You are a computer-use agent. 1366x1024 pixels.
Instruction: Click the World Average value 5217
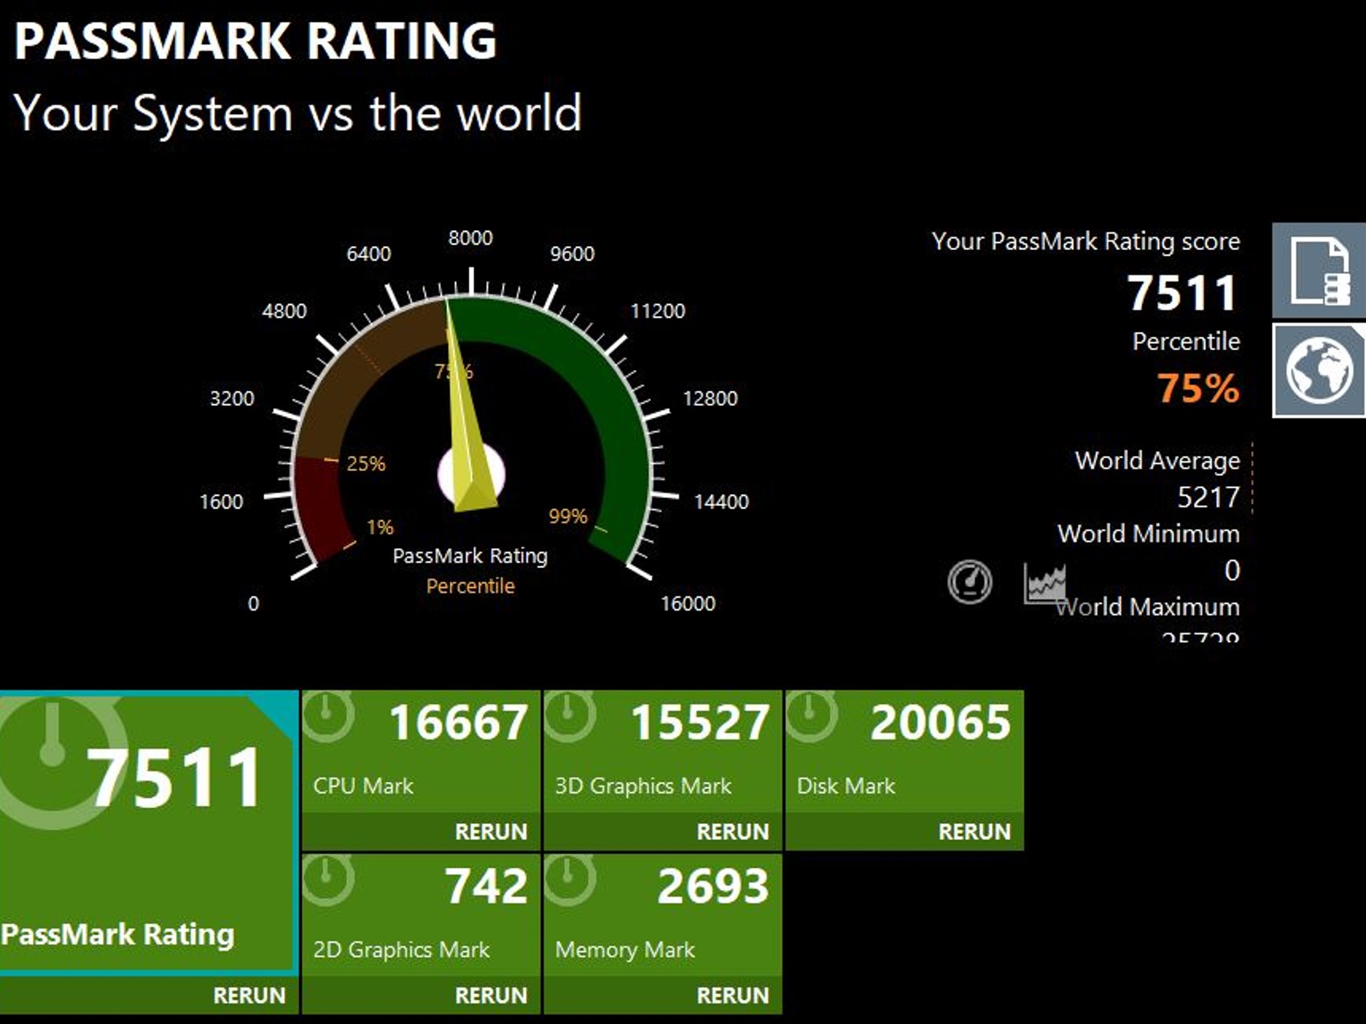[x=1209, y=497]
